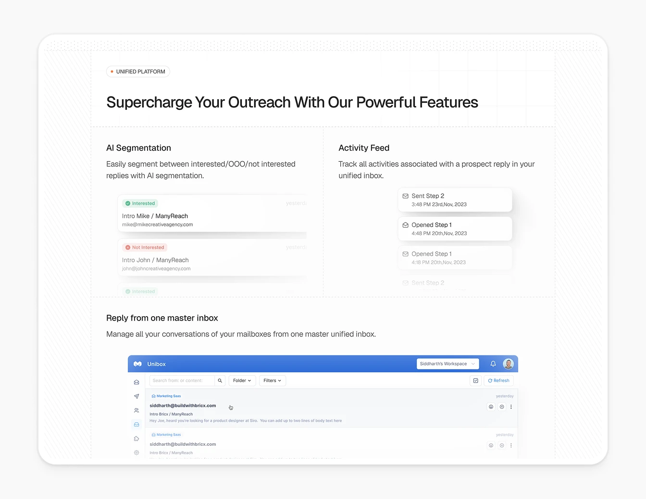
Task: Open the settings gear icon in sidebar
Action: coord(137,452)
